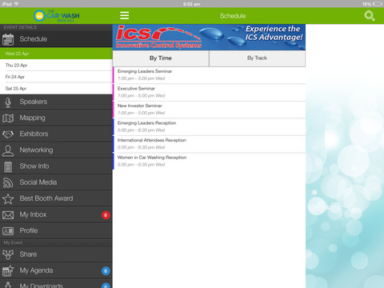
Task: Select Sat 25 Apr date
Action: [x=56, y=89]
